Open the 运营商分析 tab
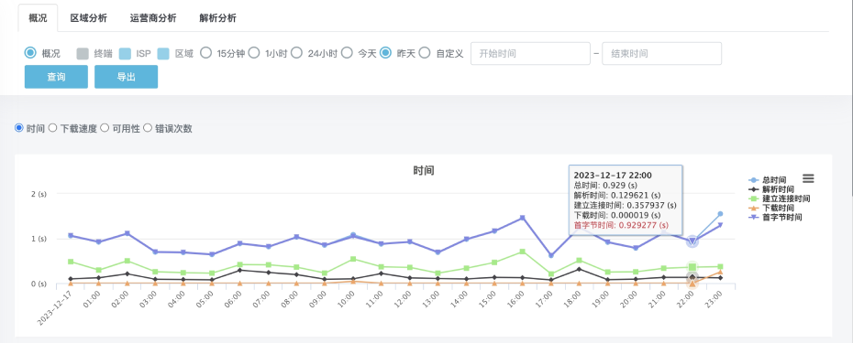 point(153,18)
